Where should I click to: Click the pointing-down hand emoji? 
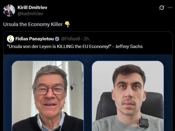(67, 24)
